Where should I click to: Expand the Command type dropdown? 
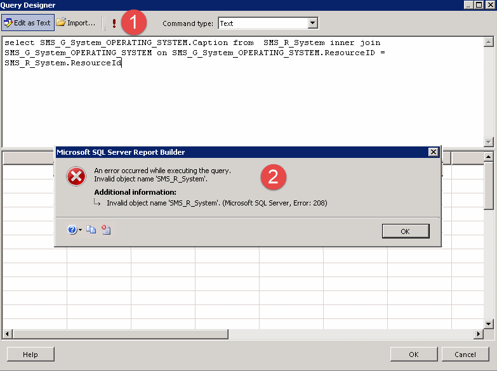[312, 23]
